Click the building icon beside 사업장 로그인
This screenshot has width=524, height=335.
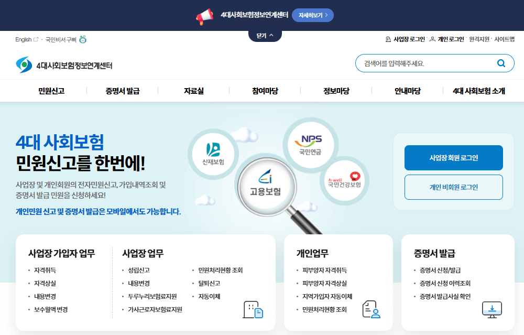coord(388,39)
